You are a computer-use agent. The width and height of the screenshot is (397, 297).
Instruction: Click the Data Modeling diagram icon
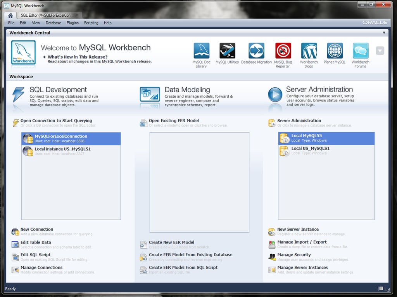tap(150, 94)
